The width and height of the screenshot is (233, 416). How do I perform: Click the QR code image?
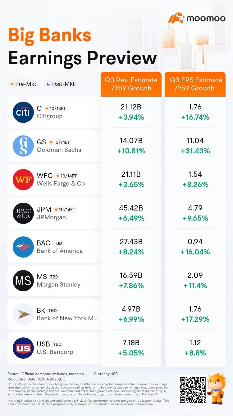[193, 389]
